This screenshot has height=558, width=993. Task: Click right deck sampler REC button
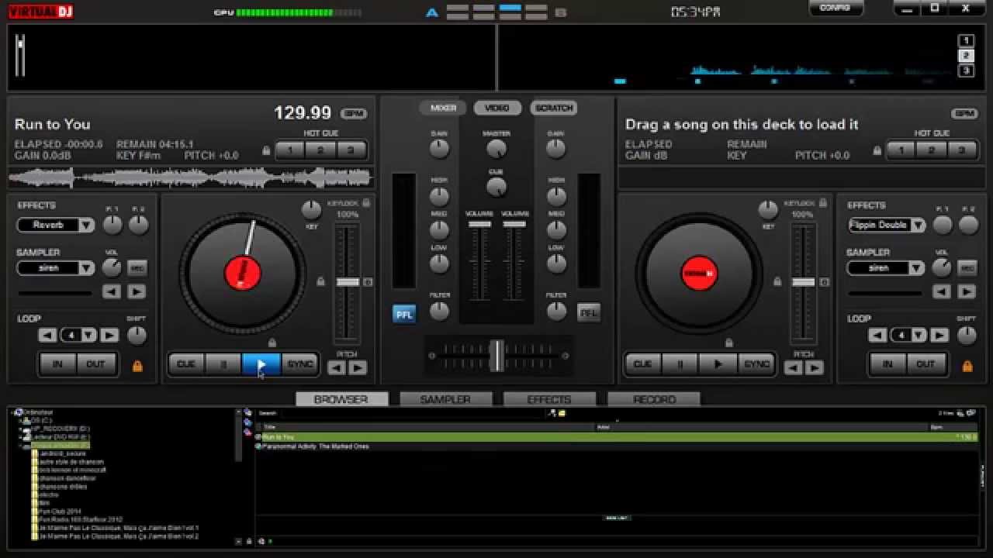[x=967, y=268]
